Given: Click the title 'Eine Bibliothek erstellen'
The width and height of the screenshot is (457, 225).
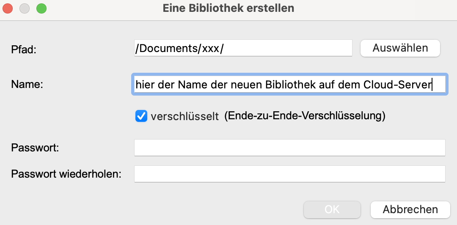Looking at the screenshot, I should pos(228,8).
